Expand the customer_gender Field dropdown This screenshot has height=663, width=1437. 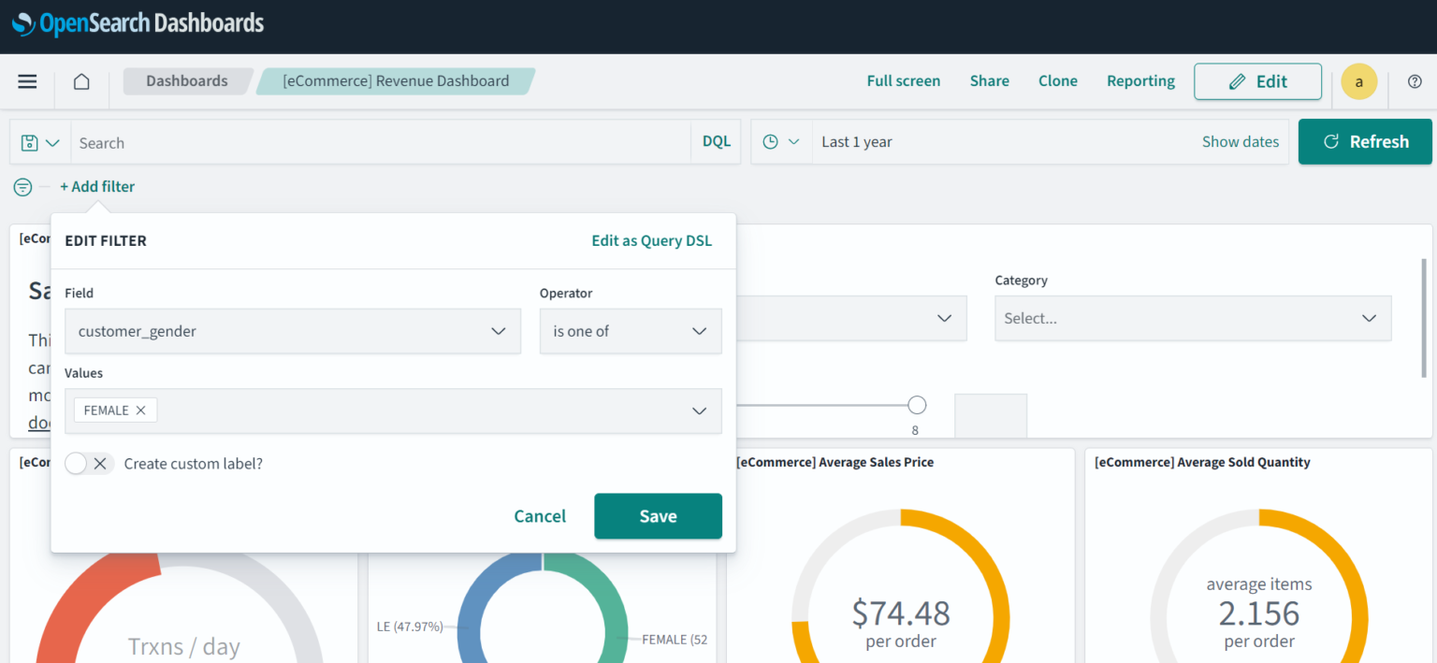(292, 331)
